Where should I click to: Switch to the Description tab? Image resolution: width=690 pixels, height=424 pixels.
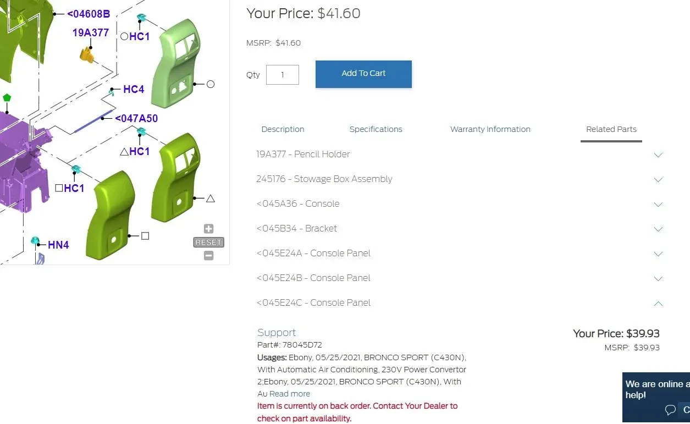click(283, 129)
